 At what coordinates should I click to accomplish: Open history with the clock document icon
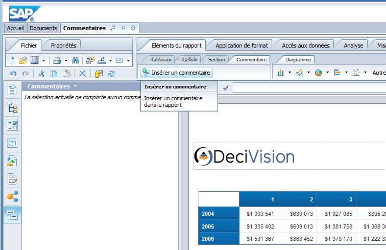click(90, 60)
